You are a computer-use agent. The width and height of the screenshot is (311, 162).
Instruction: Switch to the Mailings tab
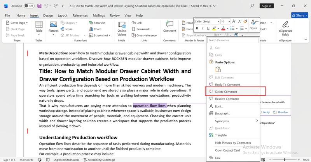tap(99, 15)
